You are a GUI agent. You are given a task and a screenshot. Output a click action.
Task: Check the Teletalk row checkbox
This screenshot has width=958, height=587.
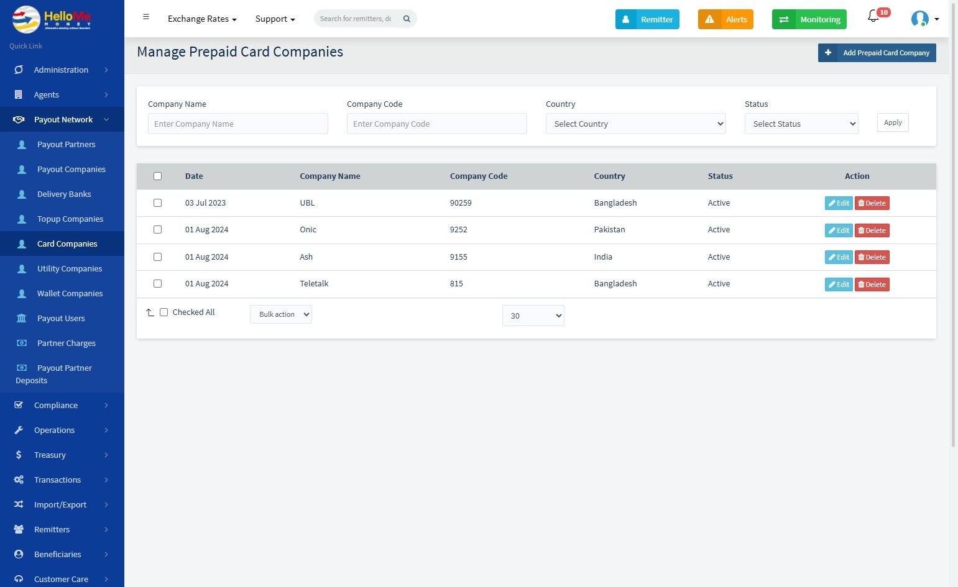[157, 283]
